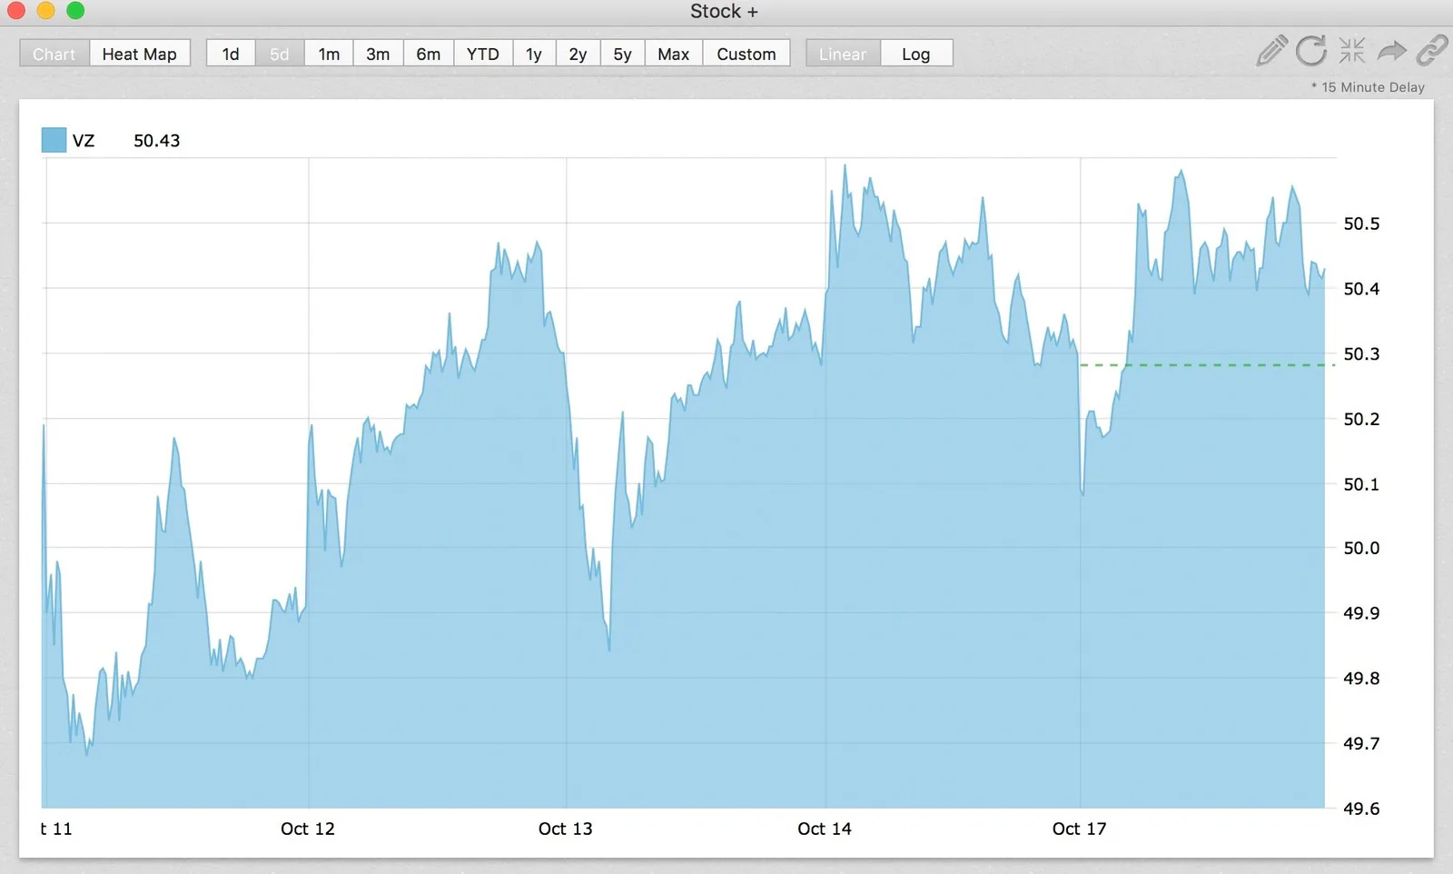Open the Custom date range
1453x874 pixels.
746,54
